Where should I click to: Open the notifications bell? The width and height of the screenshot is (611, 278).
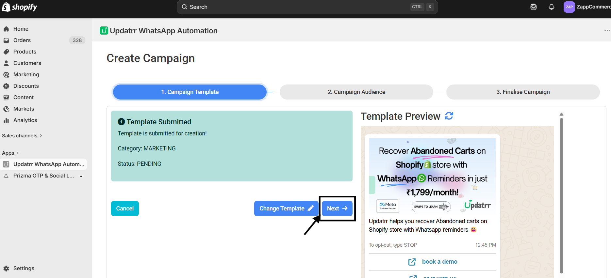551,7
